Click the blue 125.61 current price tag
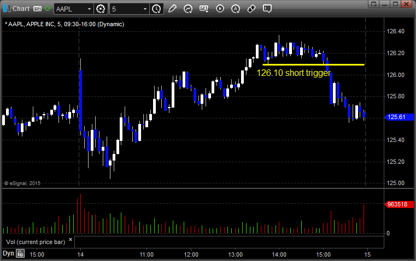416x261 pixels. click(399, 117)
